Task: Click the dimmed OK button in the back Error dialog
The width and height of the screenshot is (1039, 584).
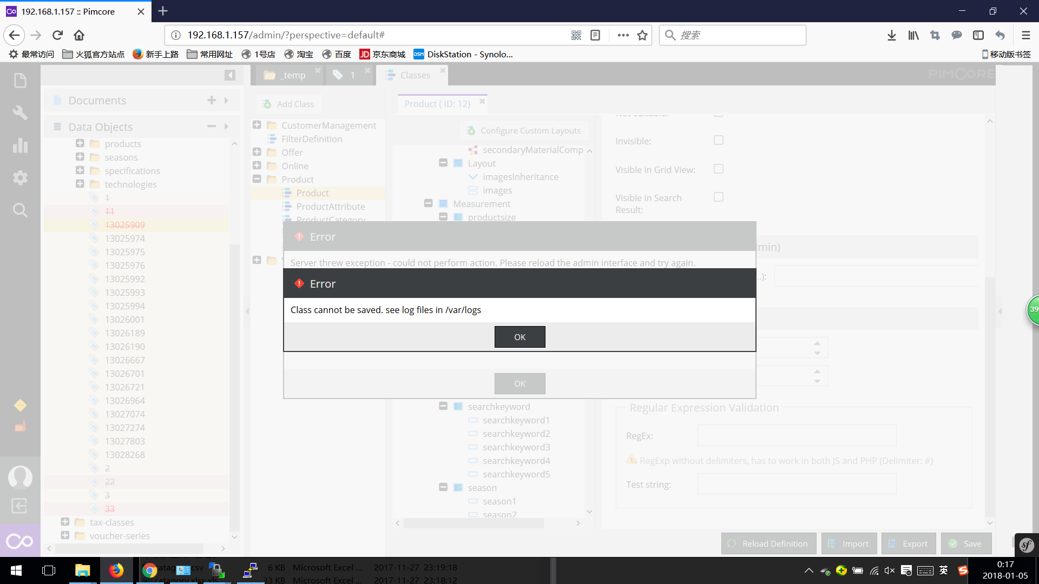Action: pyautogui.click(x=519, y=383)
